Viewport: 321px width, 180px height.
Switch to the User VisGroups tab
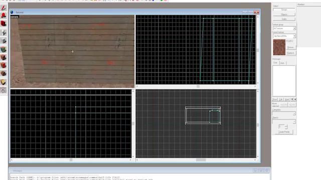pos(275,63)
